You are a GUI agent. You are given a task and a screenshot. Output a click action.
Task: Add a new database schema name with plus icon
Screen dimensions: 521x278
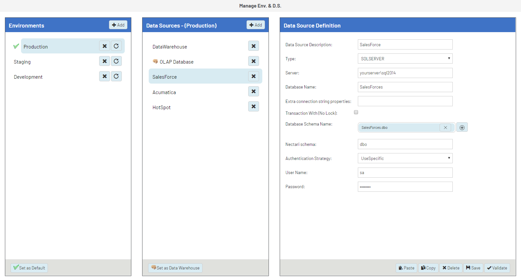pos(462,128)
